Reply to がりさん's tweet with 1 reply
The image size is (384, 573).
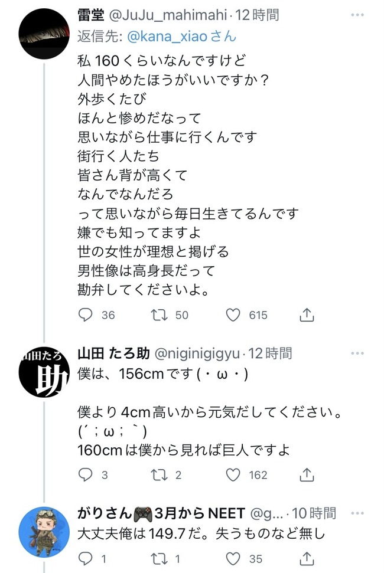pyautogui.click(x=86, y=558)
